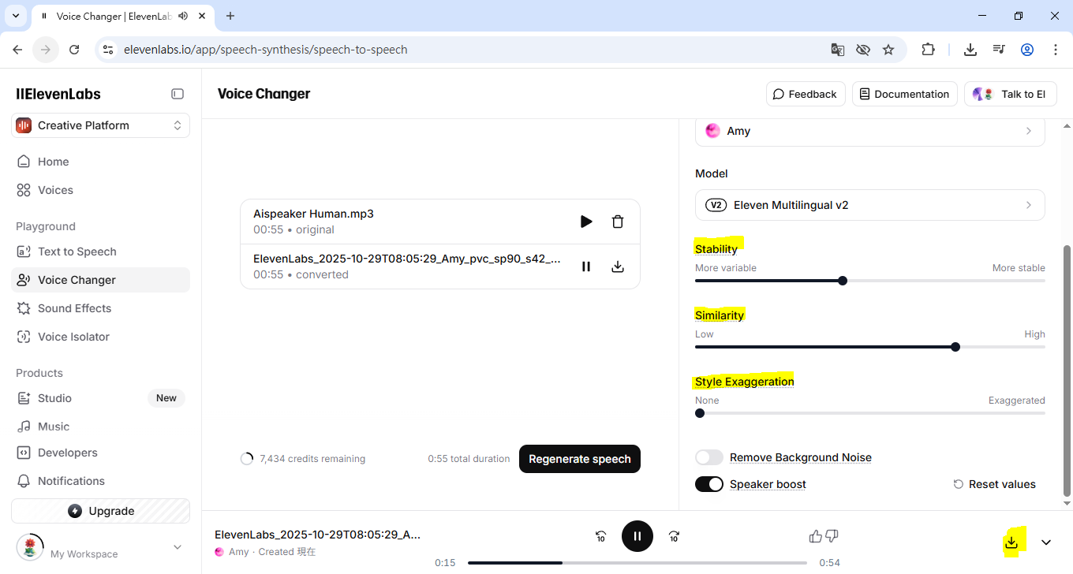This screenshot has height=574, width=1073.
Task: Enable Remove Background Noise switch
Action: [708, 457]
